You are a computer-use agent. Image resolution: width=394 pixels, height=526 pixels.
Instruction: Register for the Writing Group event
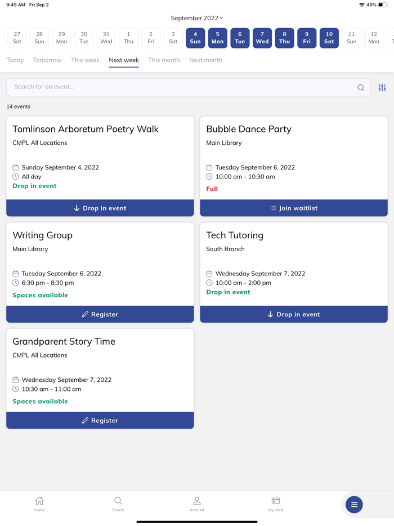point(100,314)
